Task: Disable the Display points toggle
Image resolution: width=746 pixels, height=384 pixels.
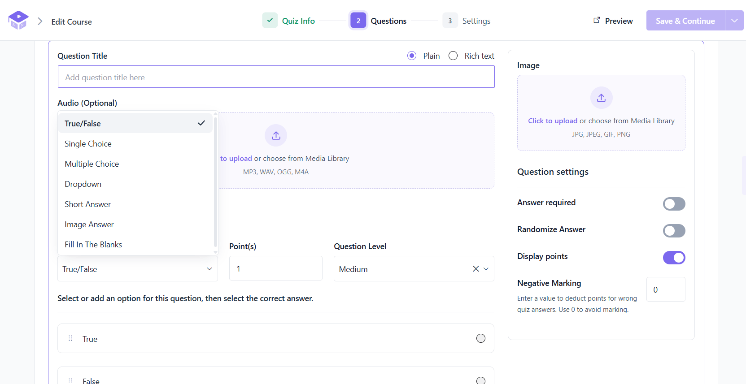Action: coord(674,258)
